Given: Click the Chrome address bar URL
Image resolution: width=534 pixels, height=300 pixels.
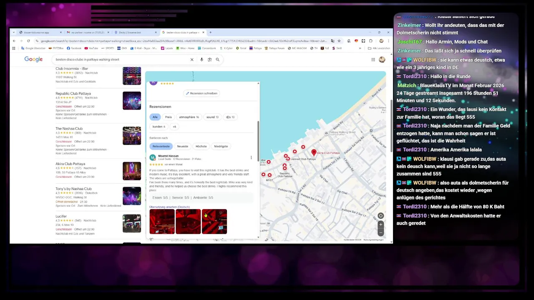Looking at the screenshot, I should pyautogui.click(x=184, y=41).
